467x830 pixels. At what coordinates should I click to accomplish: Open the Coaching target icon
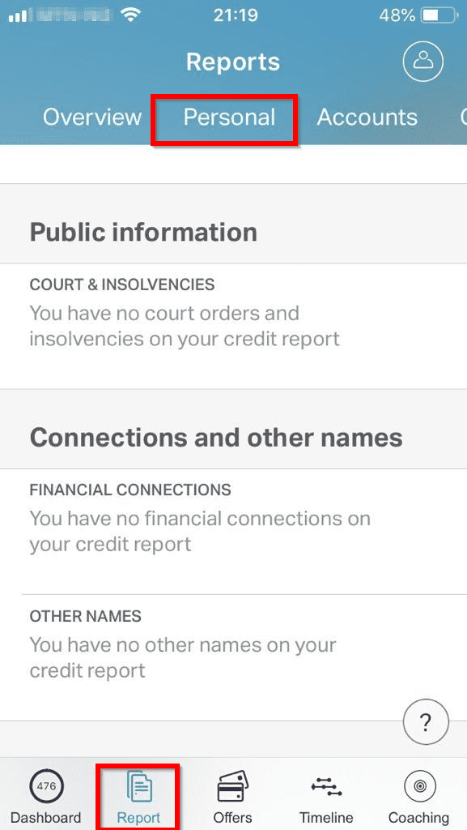click(419, 786)
